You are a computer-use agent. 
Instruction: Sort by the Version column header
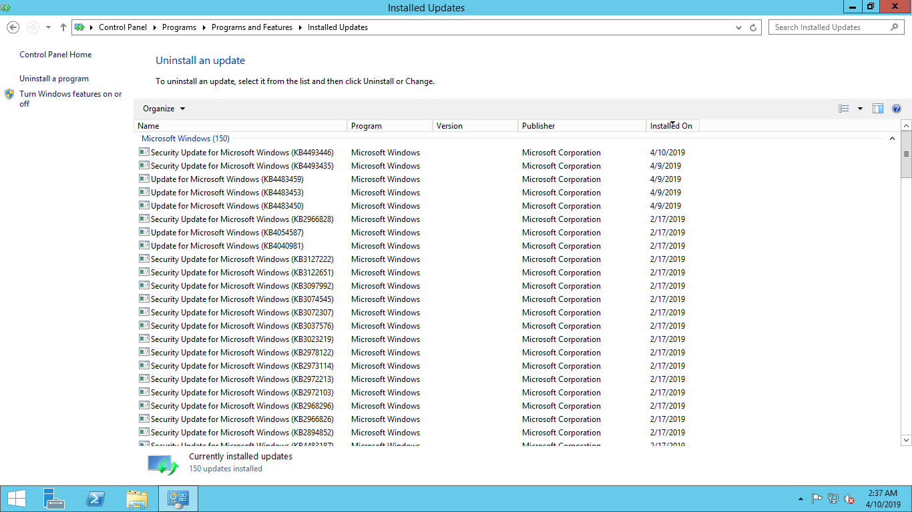[475, 126]
